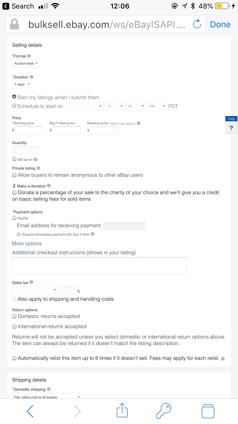
Task: Open the Duration 7 days dropdown
Action: (22, 84)
